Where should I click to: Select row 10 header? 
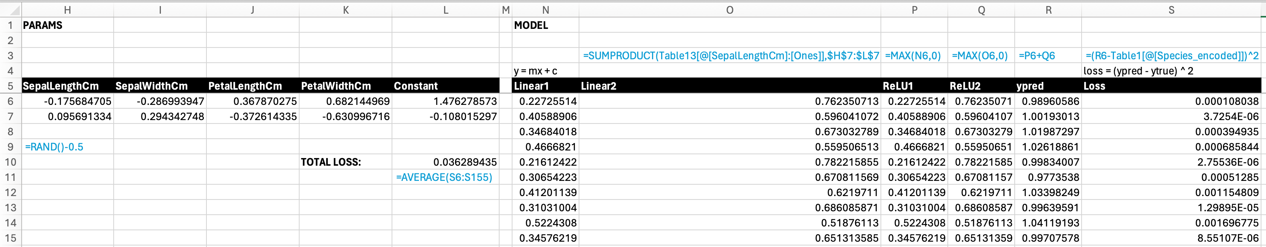[x=10, y=162]
